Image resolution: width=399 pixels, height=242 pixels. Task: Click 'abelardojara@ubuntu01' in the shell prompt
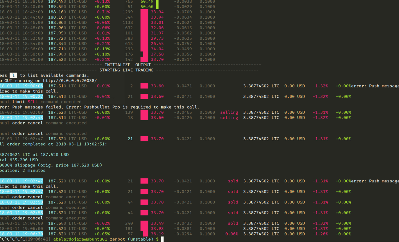(x=80, y=239)
